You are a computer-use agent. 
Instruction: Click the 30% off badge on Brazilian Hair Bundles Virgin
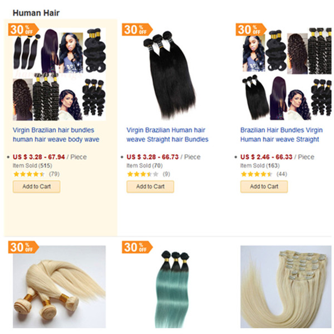(251, 30)
